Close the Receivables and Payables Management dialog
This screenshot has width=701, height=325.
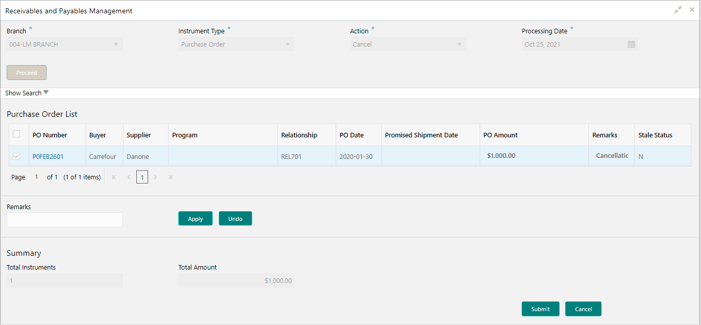pos(692,10)
